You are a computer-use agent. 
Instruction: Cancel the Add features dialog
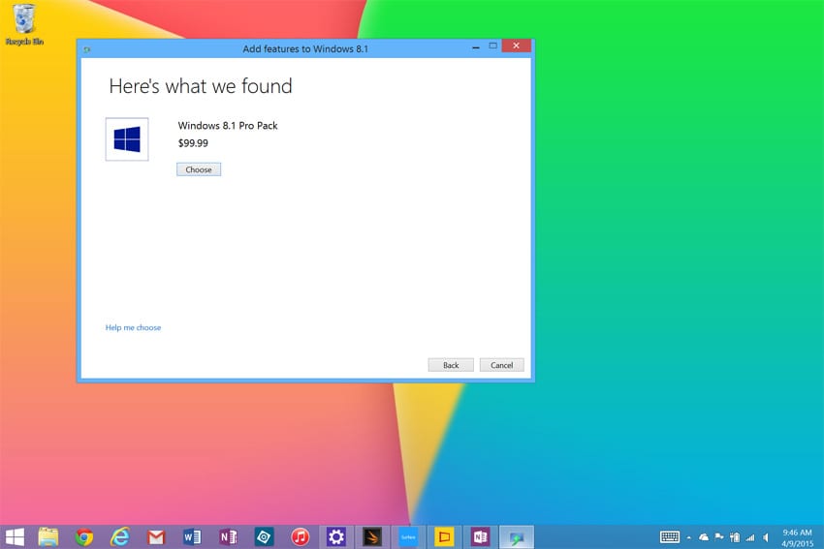coord(502,365)
